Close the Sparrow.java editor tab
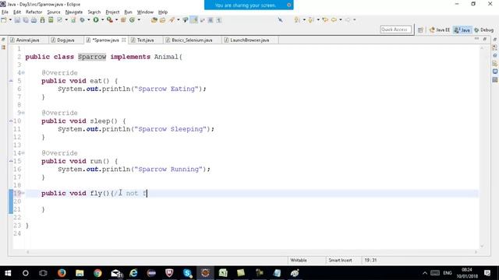The height and width of the screenshot is (280, 499). (124, 40)
